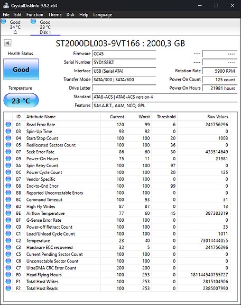Click the Raw Values column header
The height and width of the screenshot is (305, 241).
pyautogui.click(x=204, y=117)
